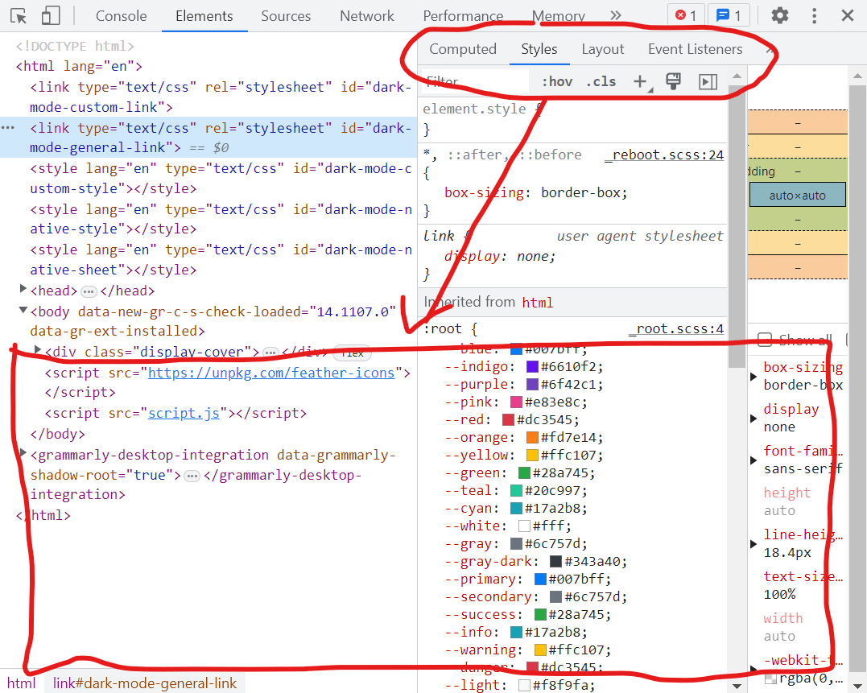This screenshot has height=693, width=867.
Task: Switch to the Elements tab
Action: [x=204, y=16]
